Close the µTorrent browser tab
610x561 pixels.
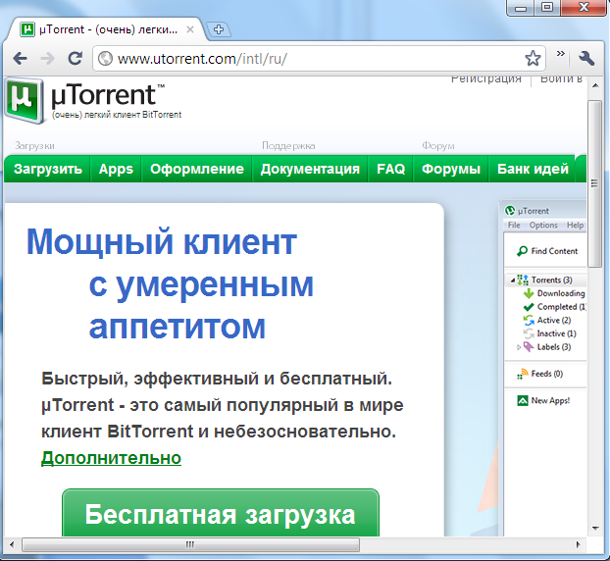(x=190, y=29)
